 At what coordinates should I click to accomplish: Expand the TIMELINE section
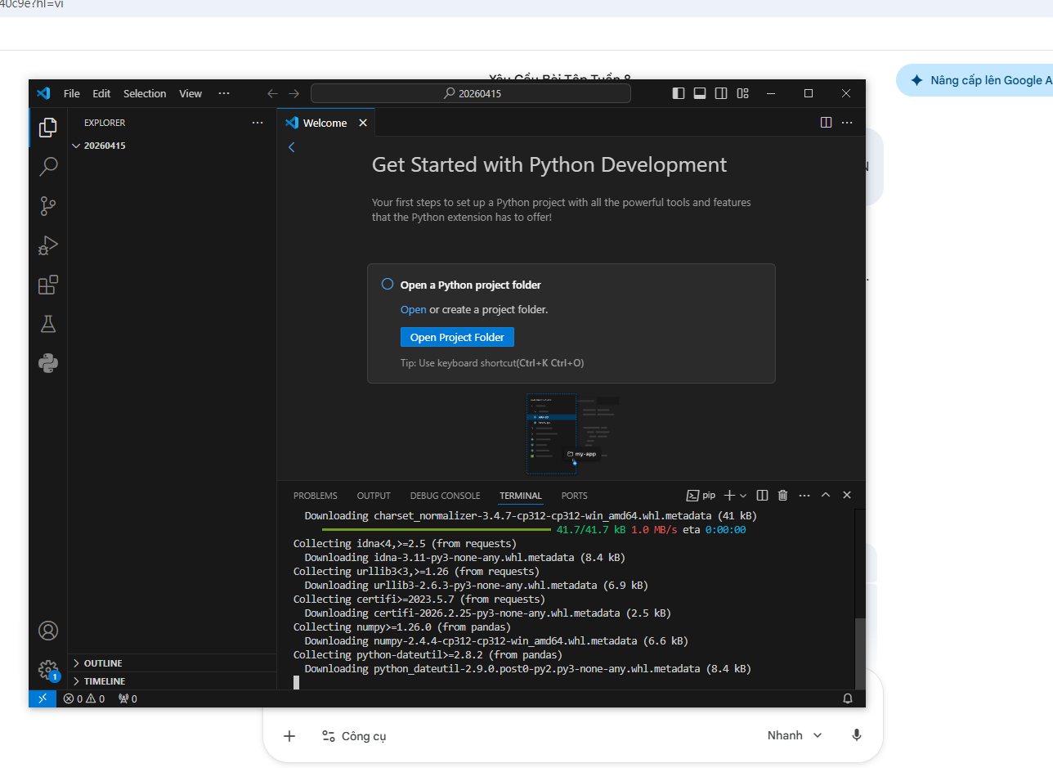point(104,681)
